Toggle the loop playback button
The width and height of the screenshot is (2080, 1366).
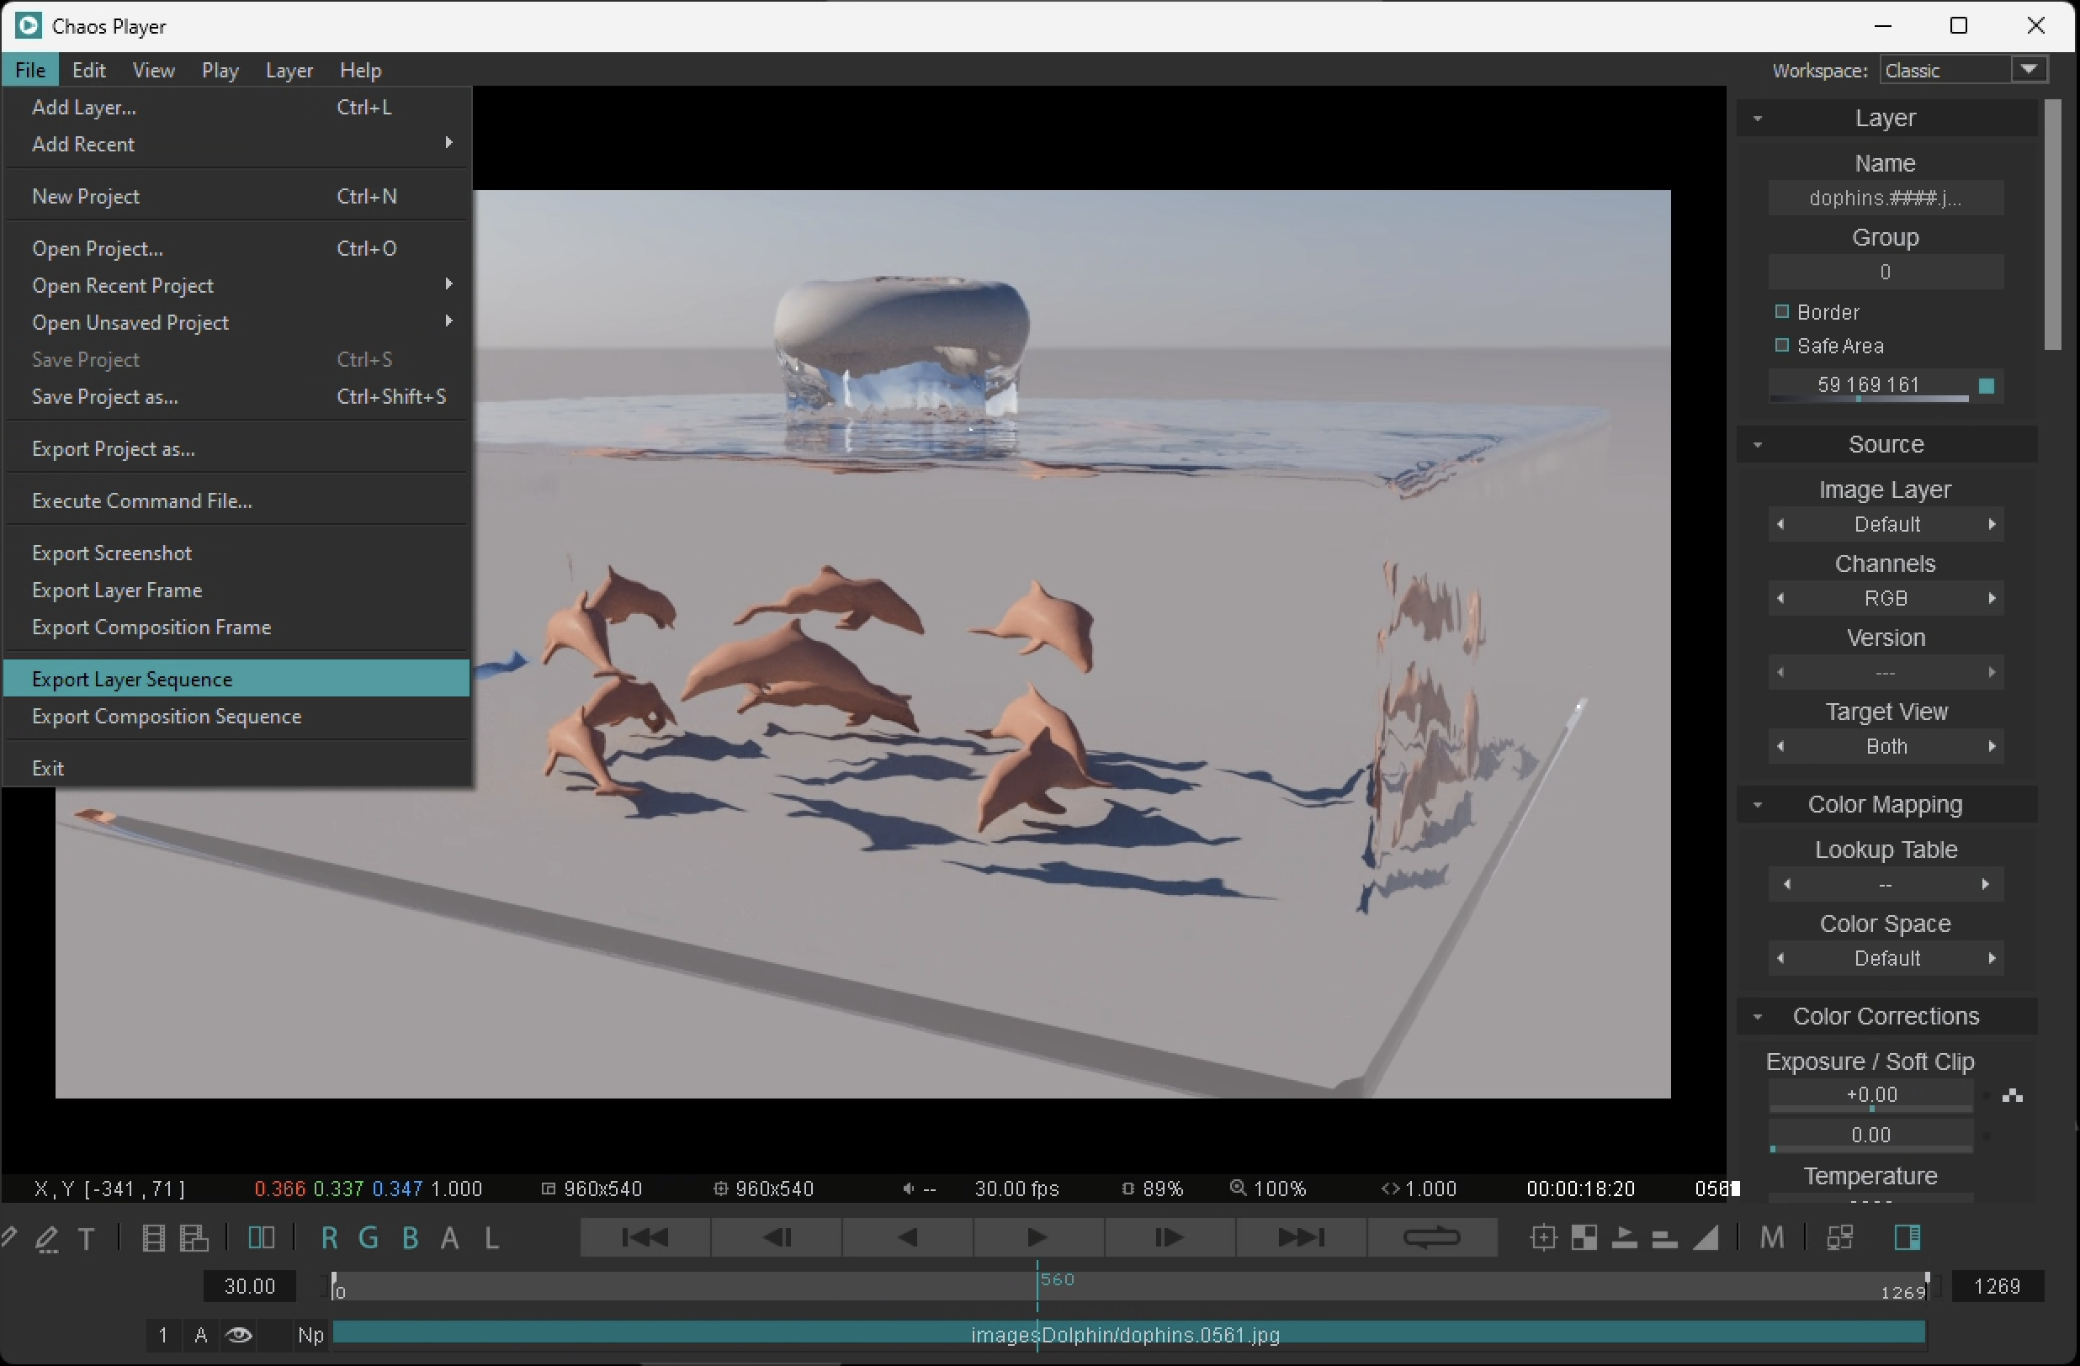[1431, 1237]
